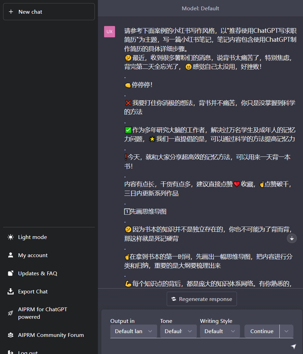
Task: Open the Output in language dropdown
Action: [x=133, y=331]
